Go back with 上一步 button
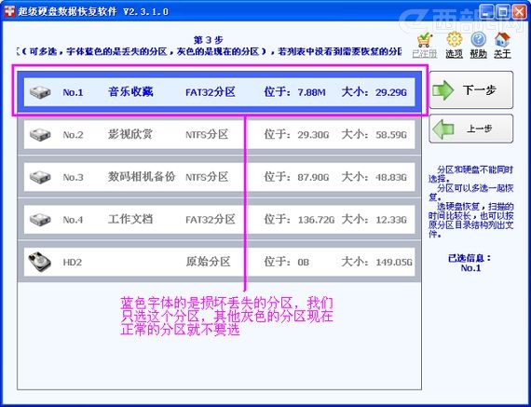531x407 pixels. 471,129
